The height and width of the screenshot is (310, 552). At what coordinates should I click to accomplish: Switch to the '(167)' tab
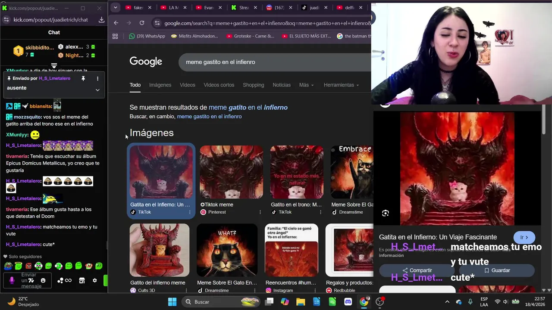click(279, 8)
